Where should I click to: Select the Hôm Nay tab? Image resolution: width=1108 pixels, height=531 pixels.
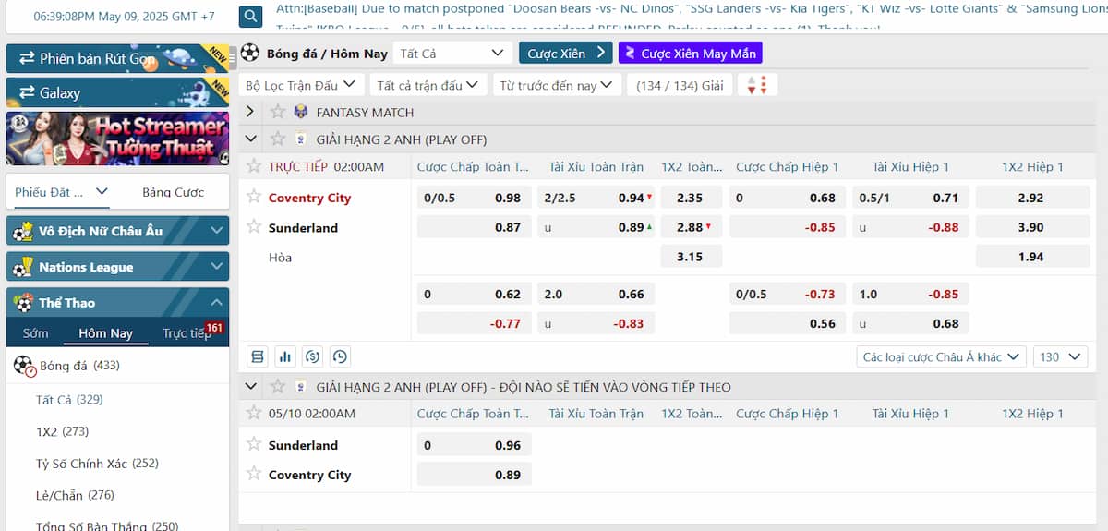click(106, 333)
